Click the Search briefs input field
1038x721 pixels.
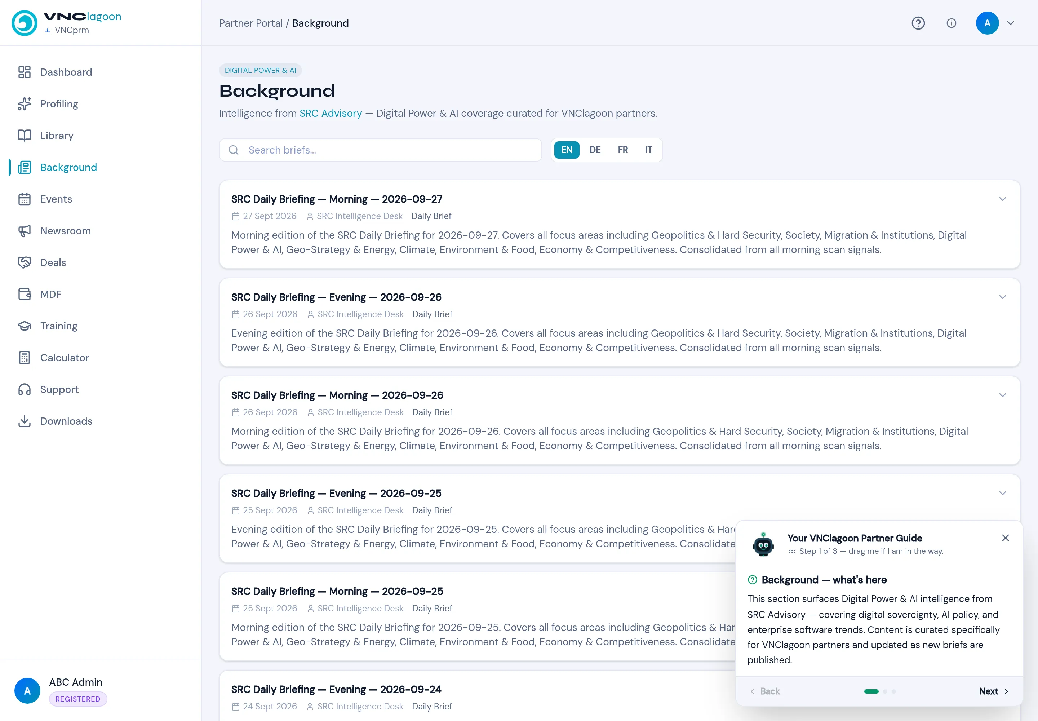pos(380,150)
